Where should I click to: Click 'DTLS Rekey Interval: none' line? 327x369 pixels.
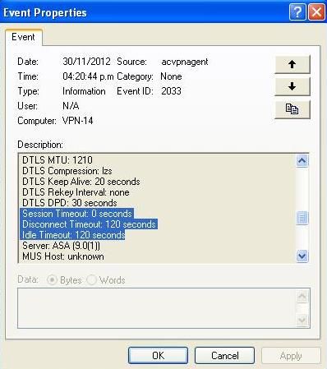pos(76,192)
